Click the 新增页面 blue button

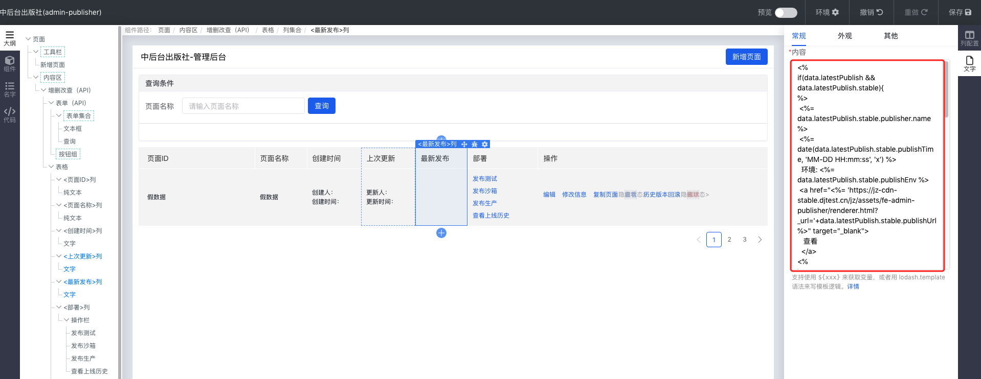(746, 57)
